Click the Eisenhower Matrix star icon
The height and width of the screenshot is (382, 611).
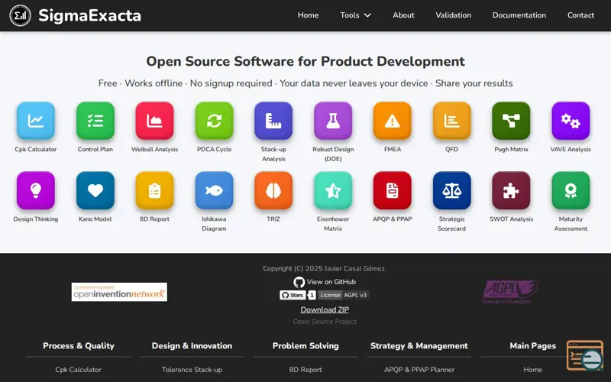click(333, 190)
